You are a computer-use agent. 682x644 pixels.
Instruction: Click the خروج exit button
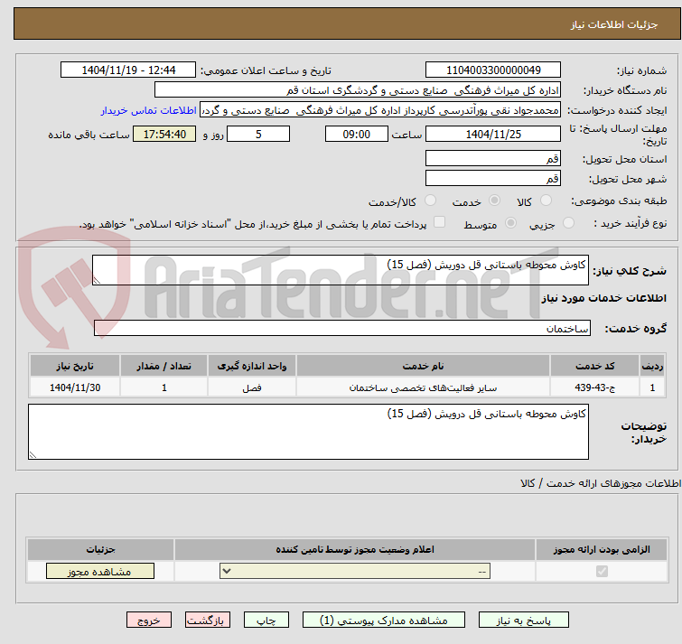149,621
